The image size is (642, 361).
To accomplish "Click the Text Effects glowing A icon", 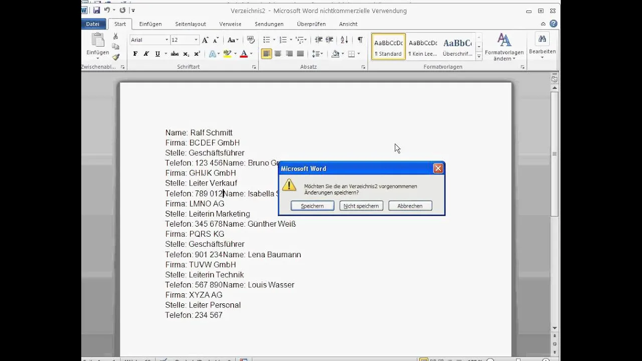I will [212, 54].
